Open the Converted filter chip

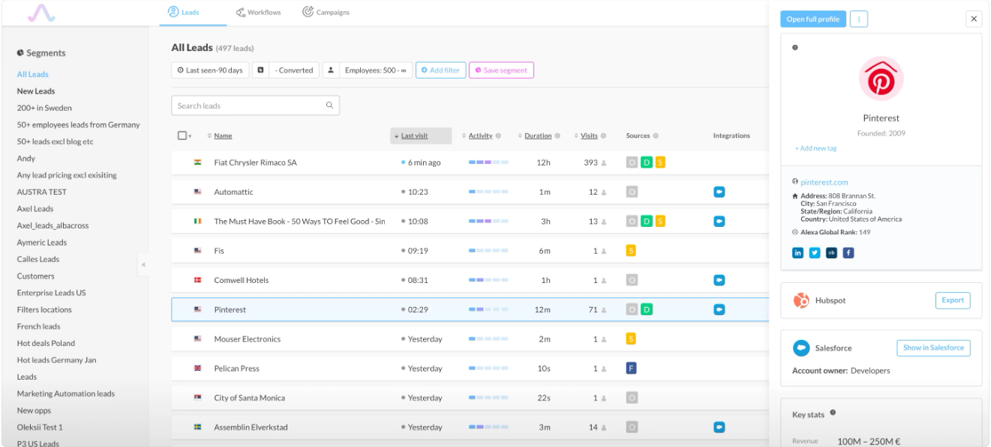[x=286, y=70]
